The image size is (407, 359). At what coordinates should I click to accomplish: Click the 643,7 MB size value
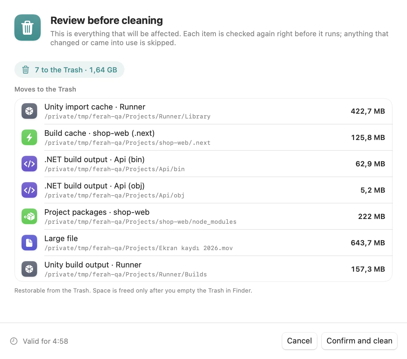(x=368, y=243)
